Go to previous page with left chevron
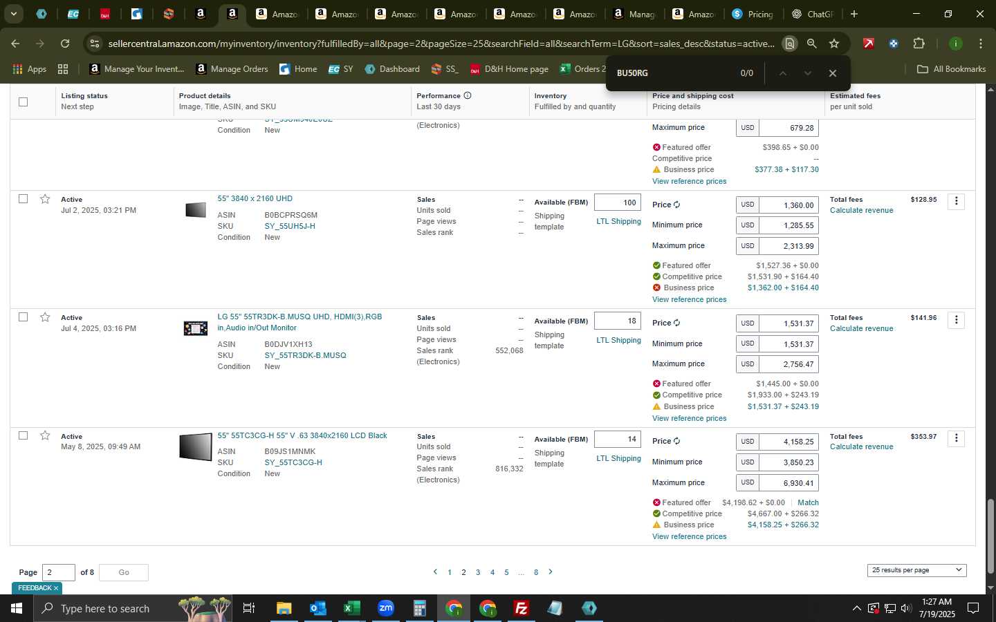Viewport: 996px width, 622px height. click(x=435, y=572)
